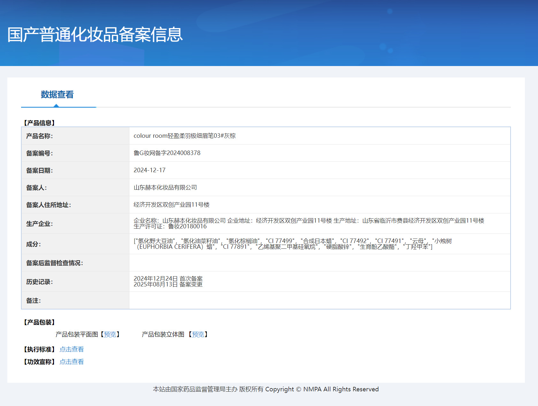Click the 备案编号 row label
Image resolution: width=538 pixels, height=406 pixels.
tap(40, 153)
